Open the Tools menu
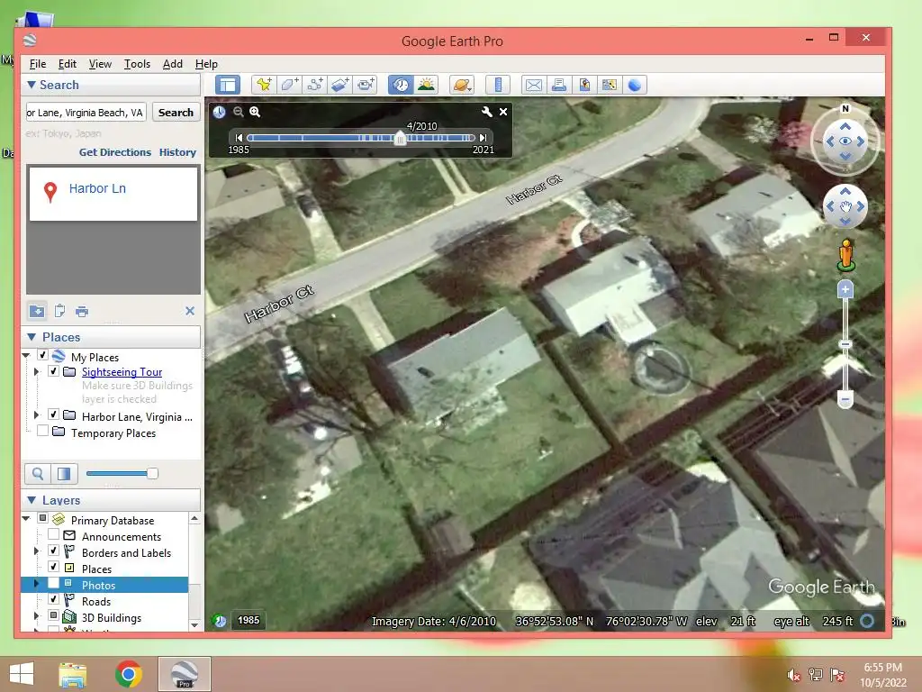Image resolution: width=922 pixels, height=692 pixels. click(x=137, y=64)
